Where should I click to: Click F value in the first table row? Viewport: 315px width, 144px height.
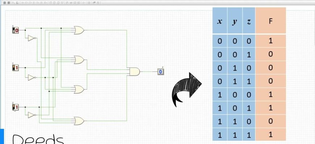pos(270,41)
